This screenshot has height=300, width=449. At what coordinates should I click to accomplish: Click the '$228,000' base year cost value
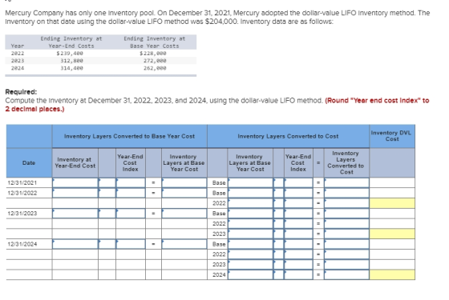click(153, 53)
